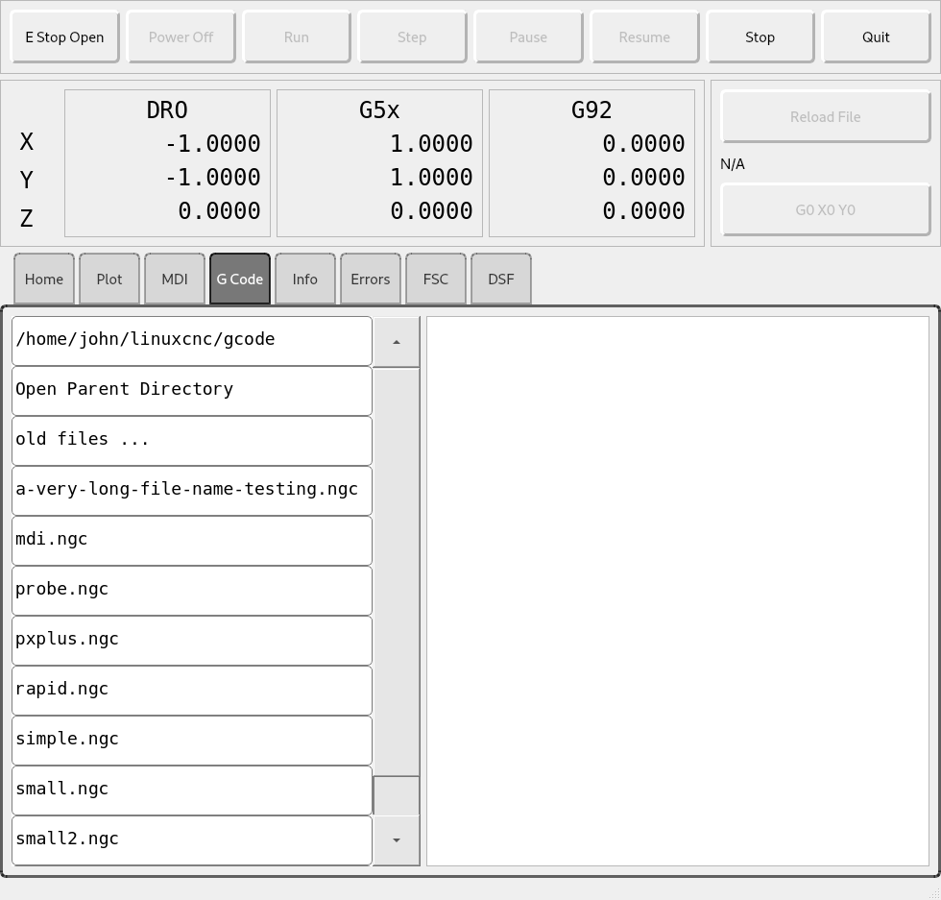The height and width of the screenshot is (900, 941).
Task: Select the rapid.ngc file
Action: 192,690
